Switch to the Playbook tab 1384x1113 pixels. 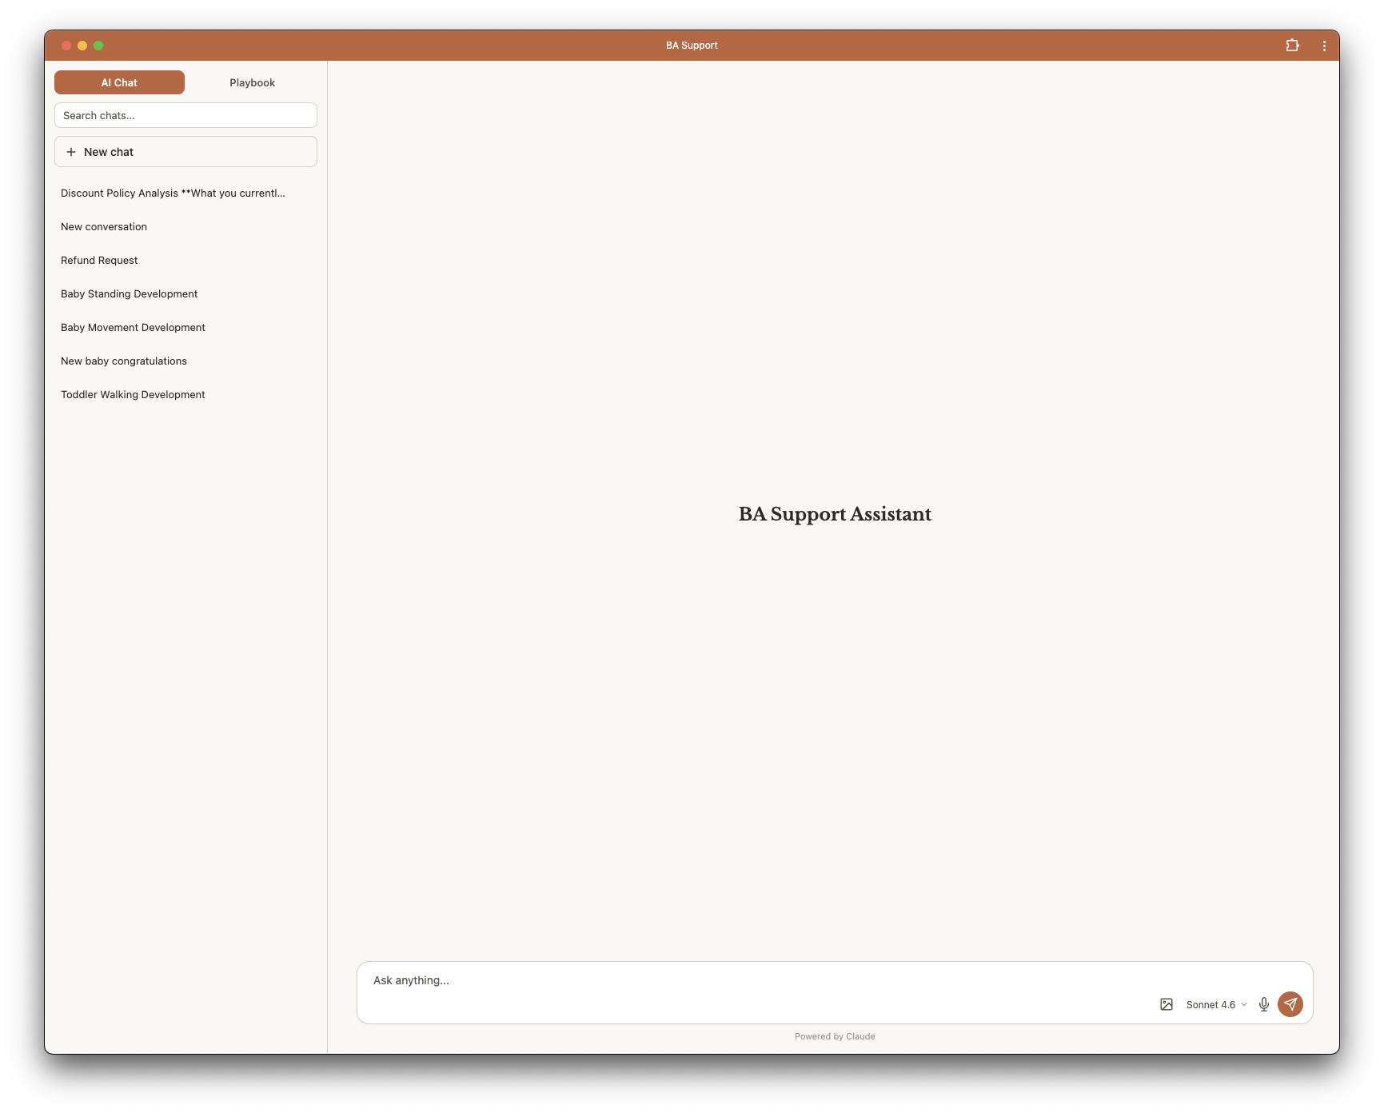252,82
